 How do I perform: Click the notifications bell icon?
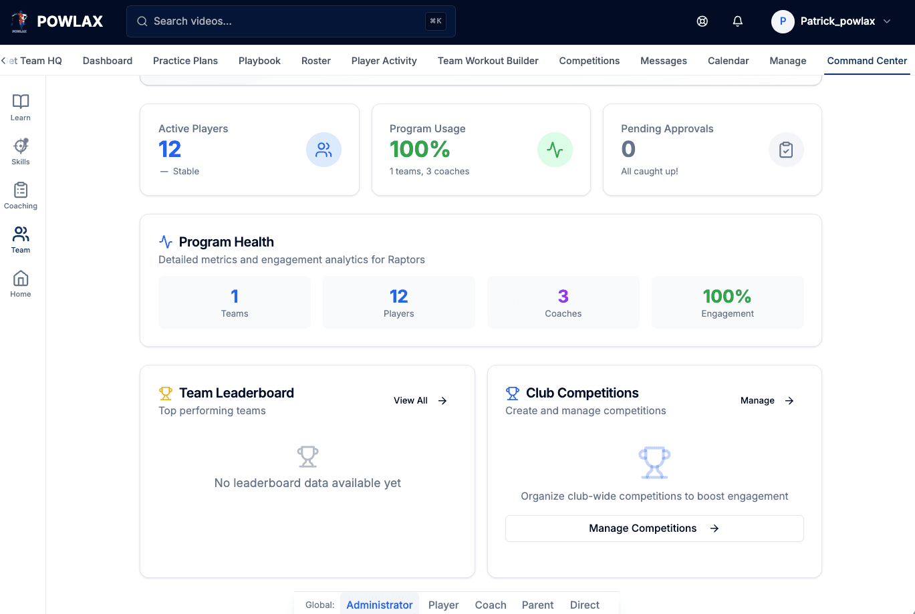tap(738, 21)
